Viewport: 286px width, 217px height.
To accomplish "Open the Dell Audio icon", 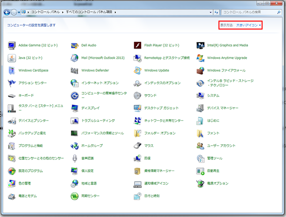I will click(75, 45).
